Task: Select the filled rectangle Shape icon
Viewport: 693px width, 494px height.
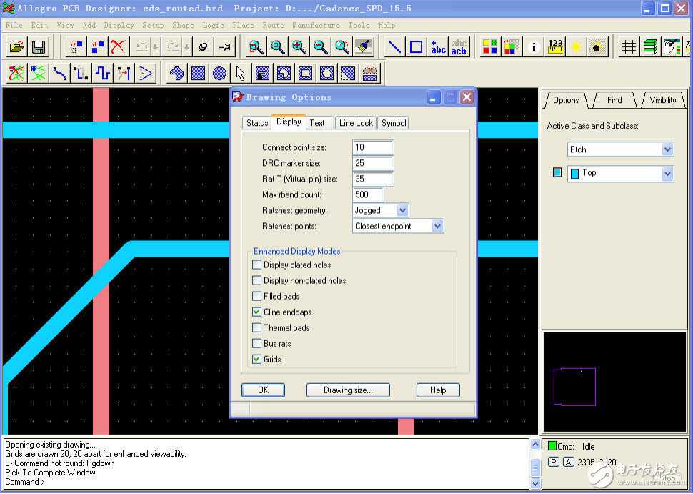Action: point(198,73)
